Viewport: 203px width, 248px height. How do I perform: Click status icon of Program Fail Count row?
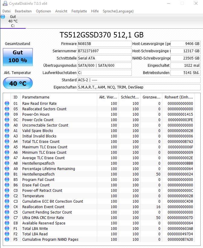(7, 179)
